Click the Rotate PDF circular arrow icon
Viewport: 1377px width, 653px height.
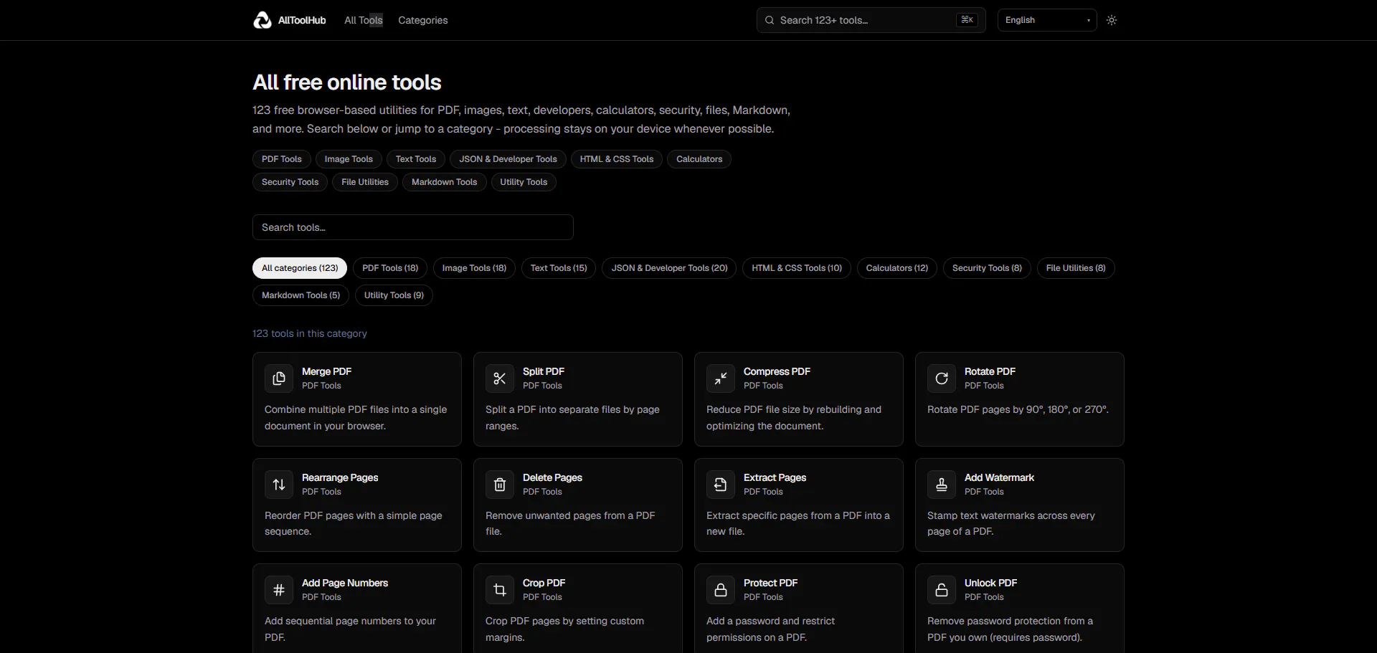pos(942,378)
